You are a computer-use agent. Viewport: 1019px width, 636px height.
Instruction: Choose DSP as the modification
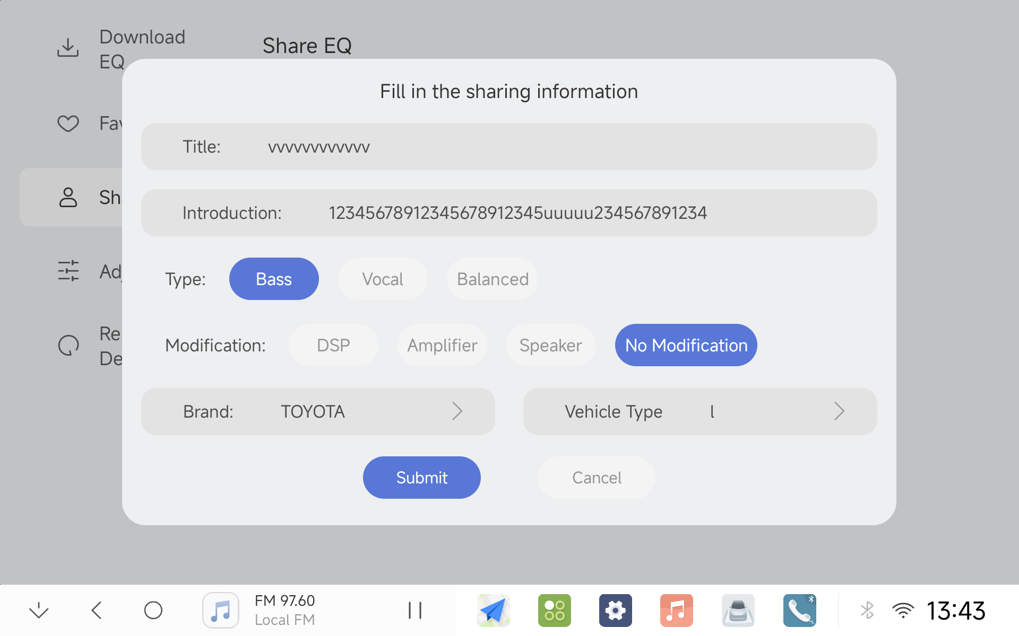tap(333, 346)
